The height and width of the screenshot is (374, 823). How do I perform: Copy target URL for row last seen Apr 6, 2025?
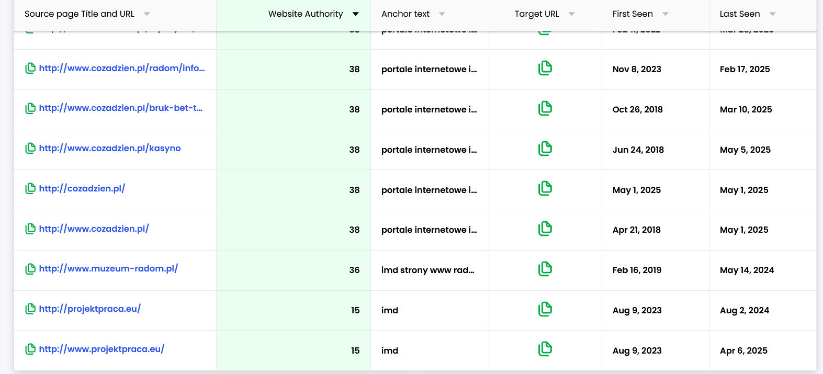[x=545, y=349]
